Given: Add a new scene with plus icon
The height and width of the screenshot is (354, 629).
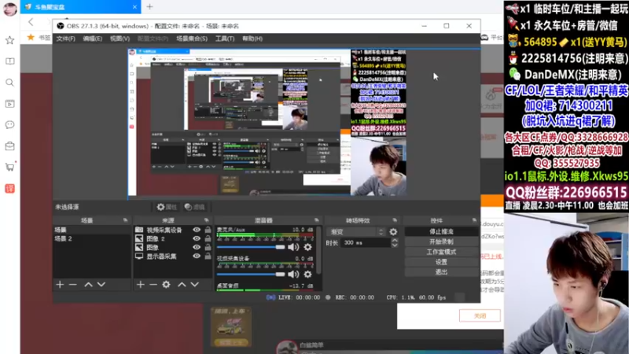Looking at the screenshot, I should click(x=60, y=284).
